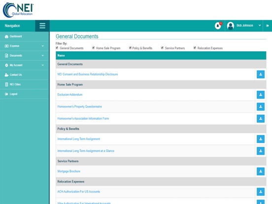Uncheck the Home Sale Program filter
Viewport: 272px width, 204px height.
point(93,48)
